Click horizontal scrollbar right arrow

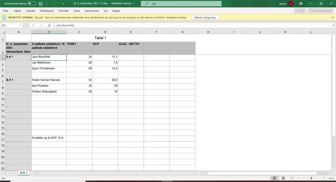[330, 173]
